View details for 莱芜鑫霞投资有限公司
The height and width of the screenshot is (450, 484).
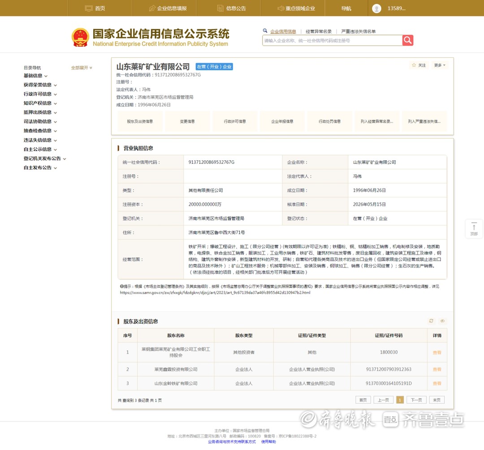coord(437,369)
